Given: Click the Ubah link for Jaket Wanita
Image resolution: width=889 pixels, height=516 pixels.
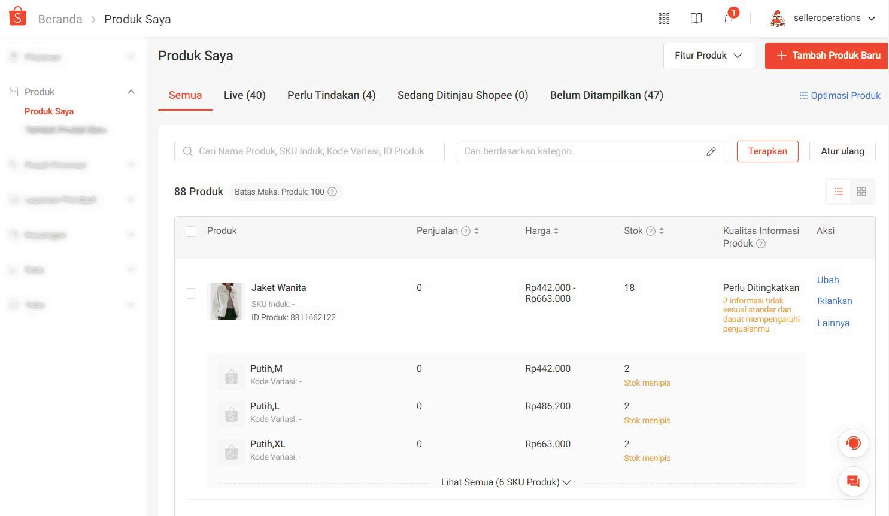Looking at the screenshot, I should 828,280.
